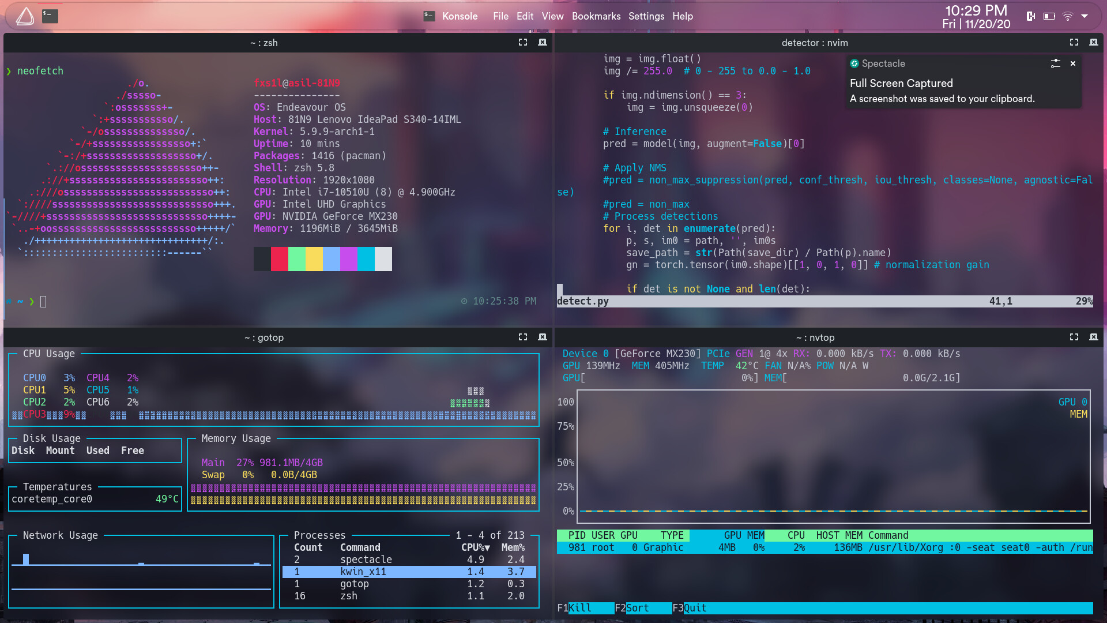Open the Bookmarks menu
The height and width of the screenshot is (623, 1107).
(x=596, y=16)
